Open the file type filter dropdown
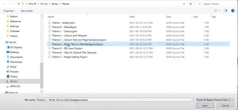This screenshot has height=110, width=238. click(215, 100)
